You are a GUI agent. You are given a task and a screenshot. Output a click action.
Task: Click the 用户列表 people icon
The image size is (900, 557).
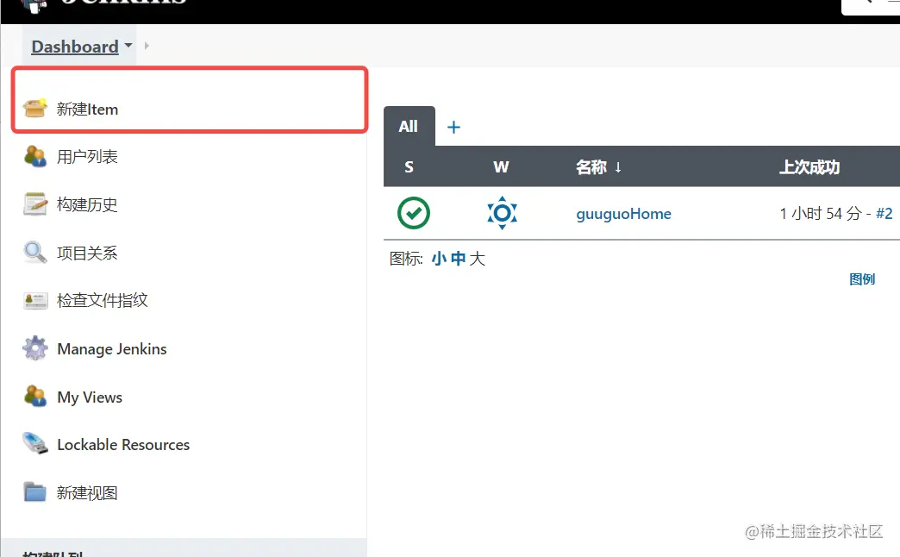[x=34, y=156]
